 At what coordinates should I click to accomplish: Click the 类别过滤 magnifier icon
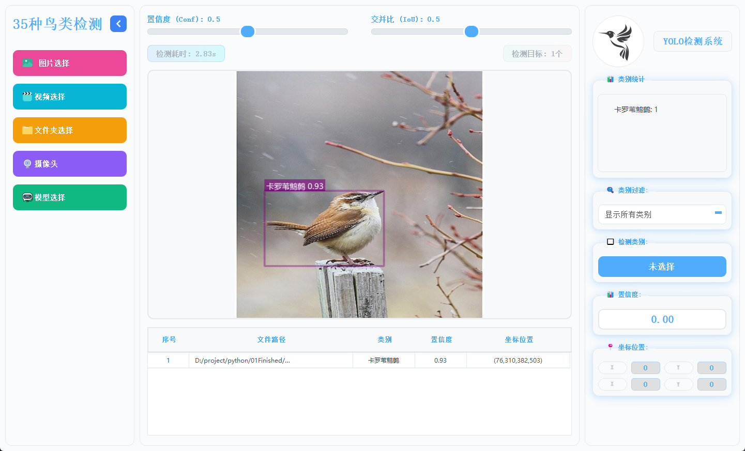[x=610, y=190]
